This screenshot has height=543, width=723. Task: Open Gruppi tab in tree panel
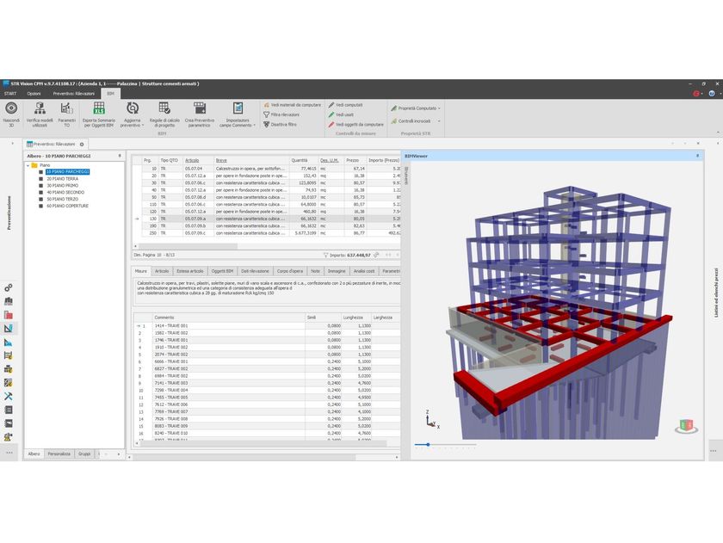click(x=84, y=454)
